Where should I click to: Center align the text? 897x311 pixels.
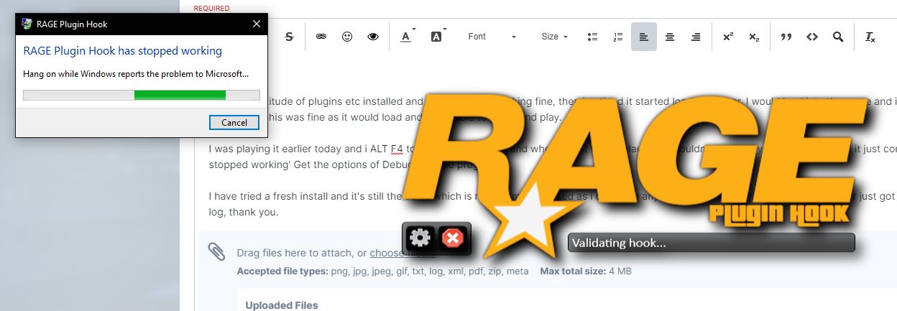[x=670, y=37]
